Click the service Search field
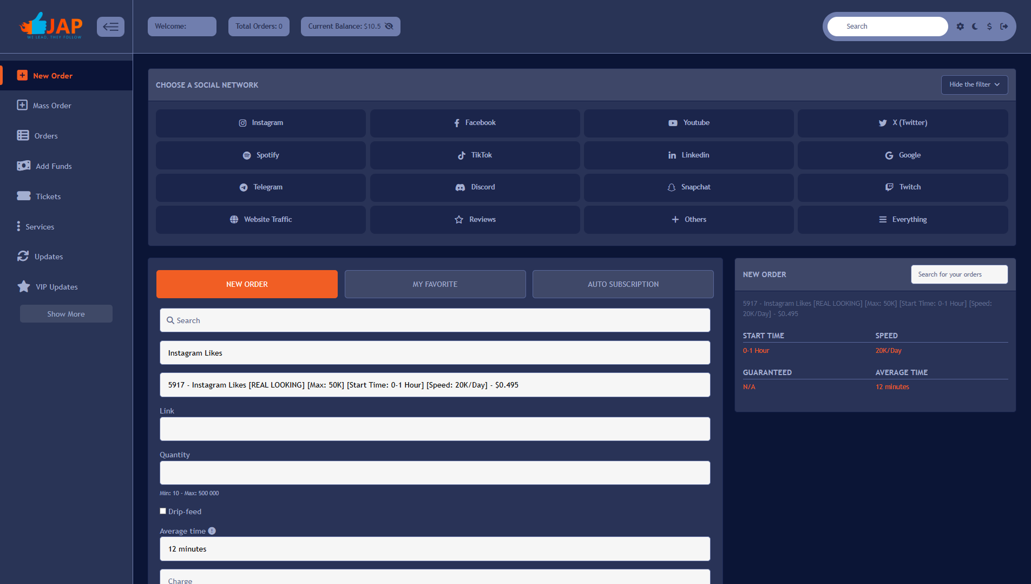Screen dimensions: 1031x584 (435, 320)
